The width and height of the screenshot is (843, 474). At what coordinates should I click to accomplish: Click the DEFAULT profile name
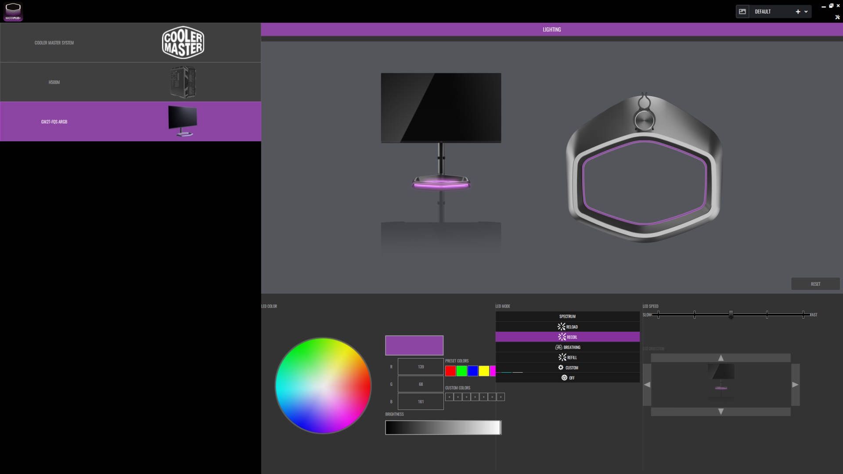[x=763, y=12]
